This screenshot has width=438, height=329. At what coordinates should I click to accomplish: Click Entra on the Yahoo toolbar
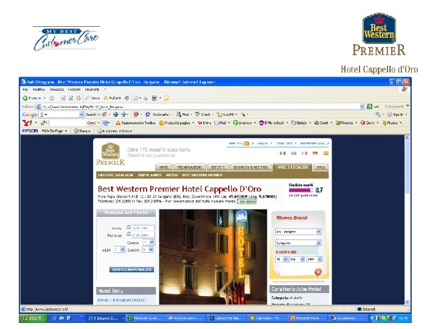[x=204, y=123]
